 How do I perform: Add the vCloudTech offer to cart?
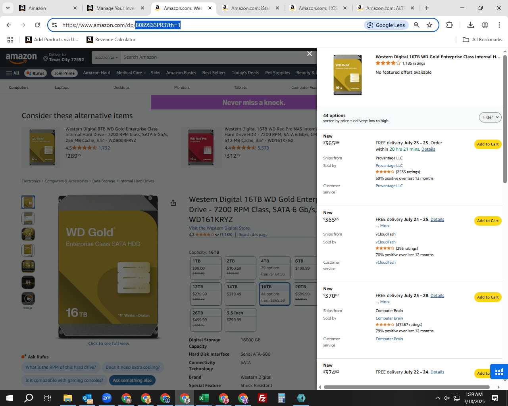[488, 221]
